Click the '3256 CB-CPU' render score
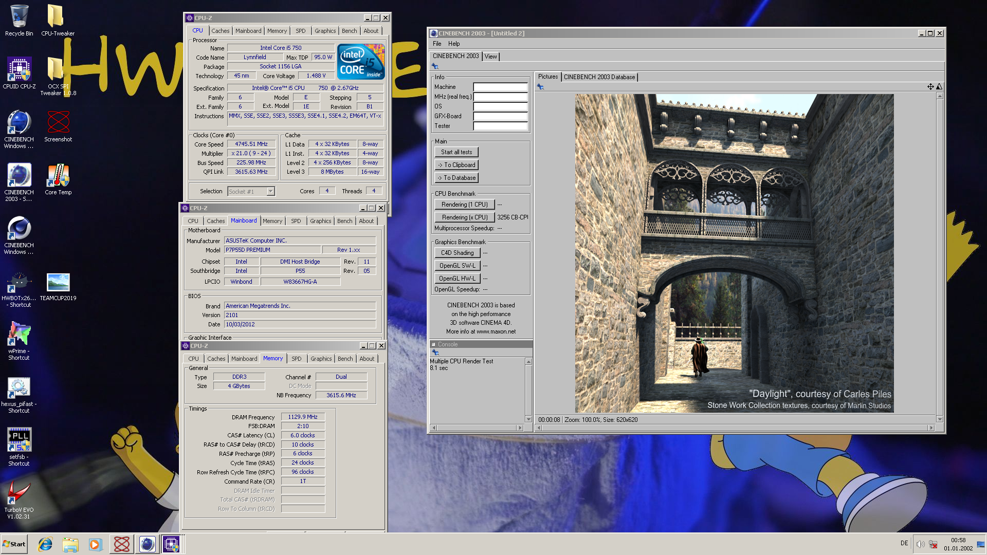The image size is (987, 555). click(x=513, y=217)
